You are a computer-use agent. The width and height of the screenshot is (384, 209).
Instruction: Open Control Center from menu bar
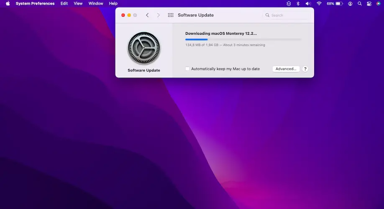(369, 3)
